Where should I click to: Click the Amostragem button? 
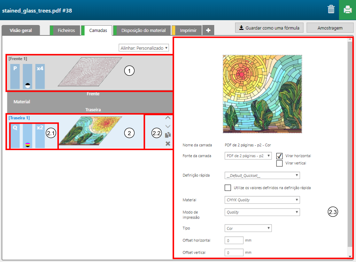point(330,28)
